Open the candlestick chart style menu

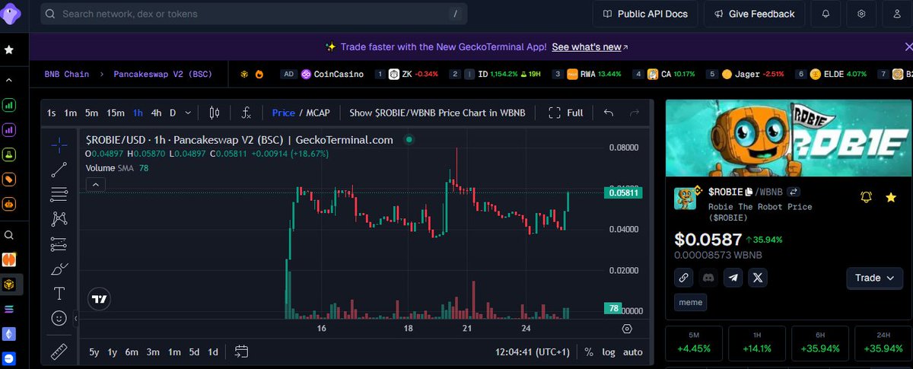point(215,113)
